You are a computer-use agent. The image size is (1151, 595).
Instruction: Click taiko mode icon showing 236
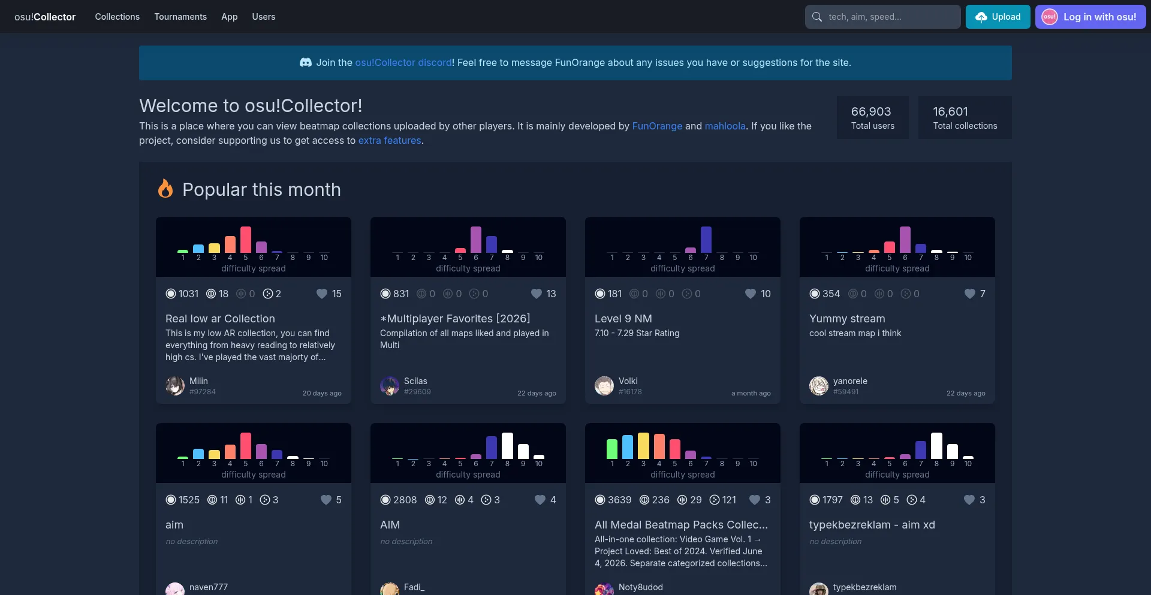644,500
